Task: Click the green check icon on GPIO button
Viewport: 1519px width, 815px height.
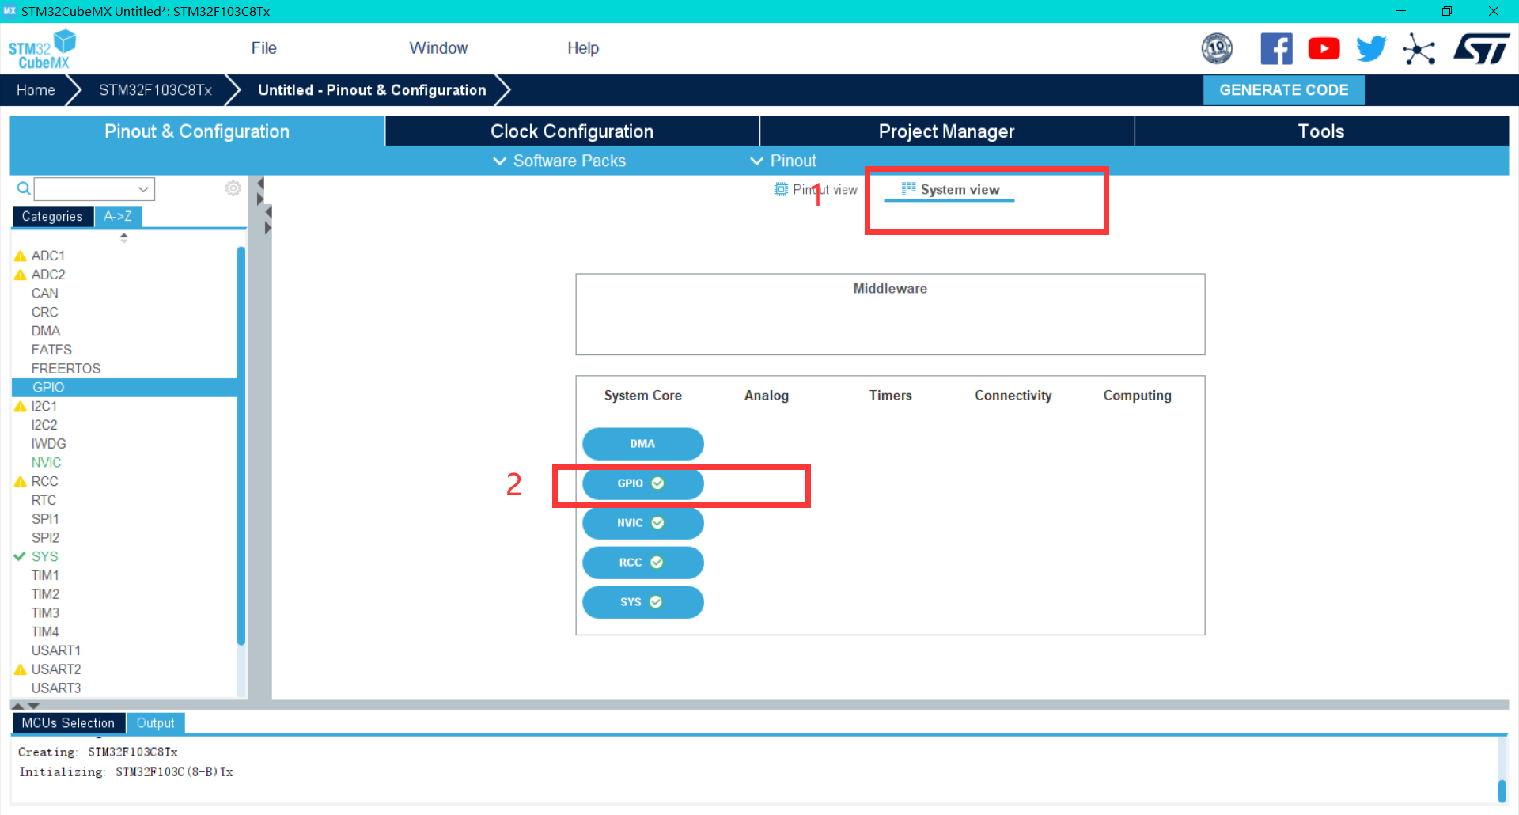Action: coord(657,483)
